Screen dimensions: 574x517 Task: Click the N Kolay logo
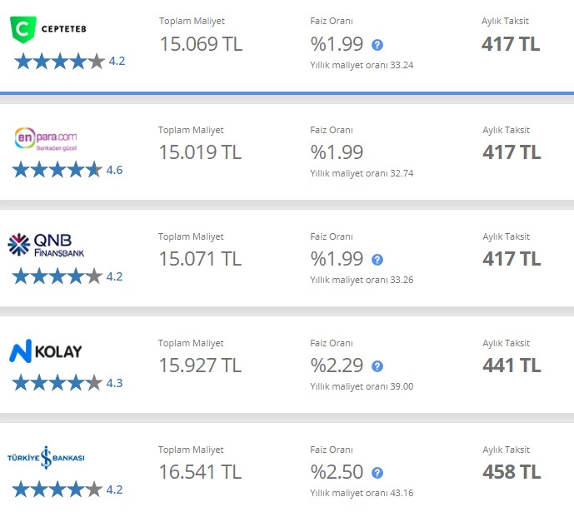pyautogui.click(x=45, y=351)
